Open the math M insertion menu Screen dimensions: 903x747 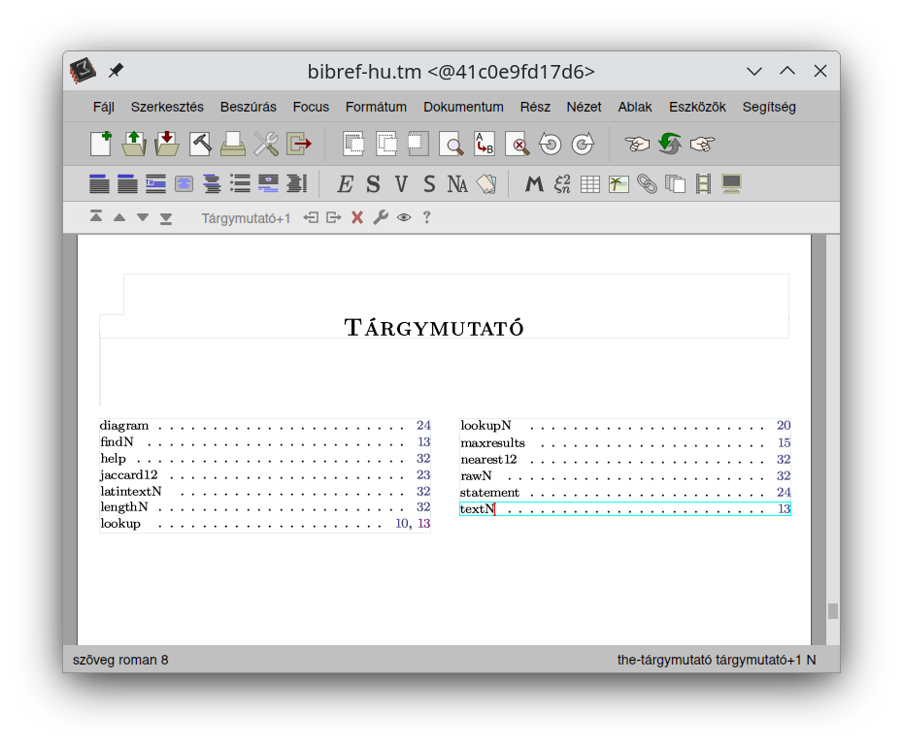click(534, 184)
